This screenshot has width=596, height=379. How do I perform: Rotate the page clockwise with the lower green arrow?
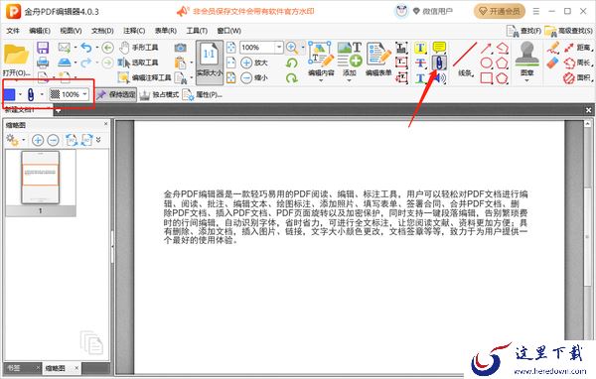(292, 77)
